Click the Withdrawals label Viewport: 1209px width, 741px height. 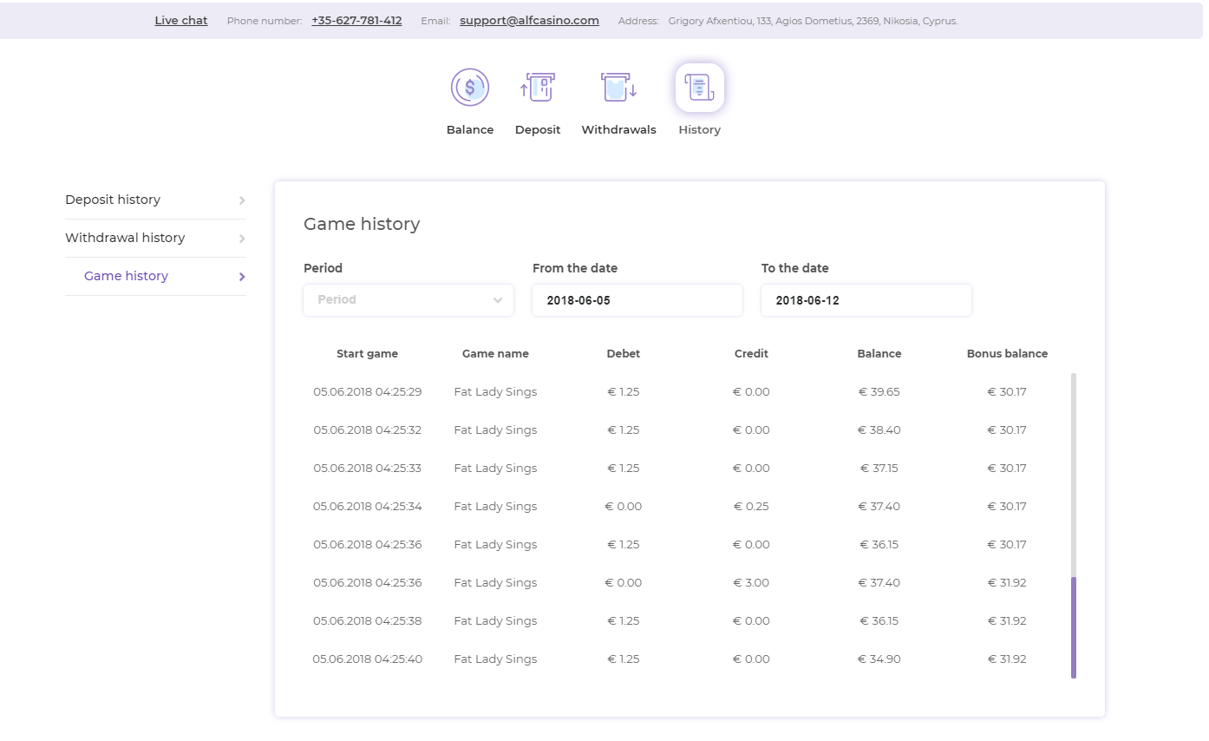pos(618,129)
